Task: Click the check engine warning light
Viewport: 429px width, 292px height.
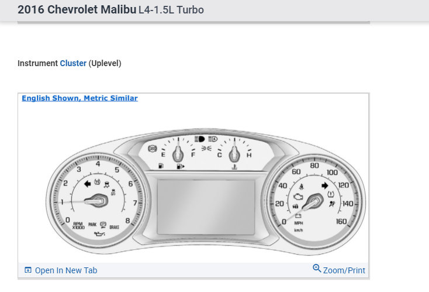Action: (300, 195)
